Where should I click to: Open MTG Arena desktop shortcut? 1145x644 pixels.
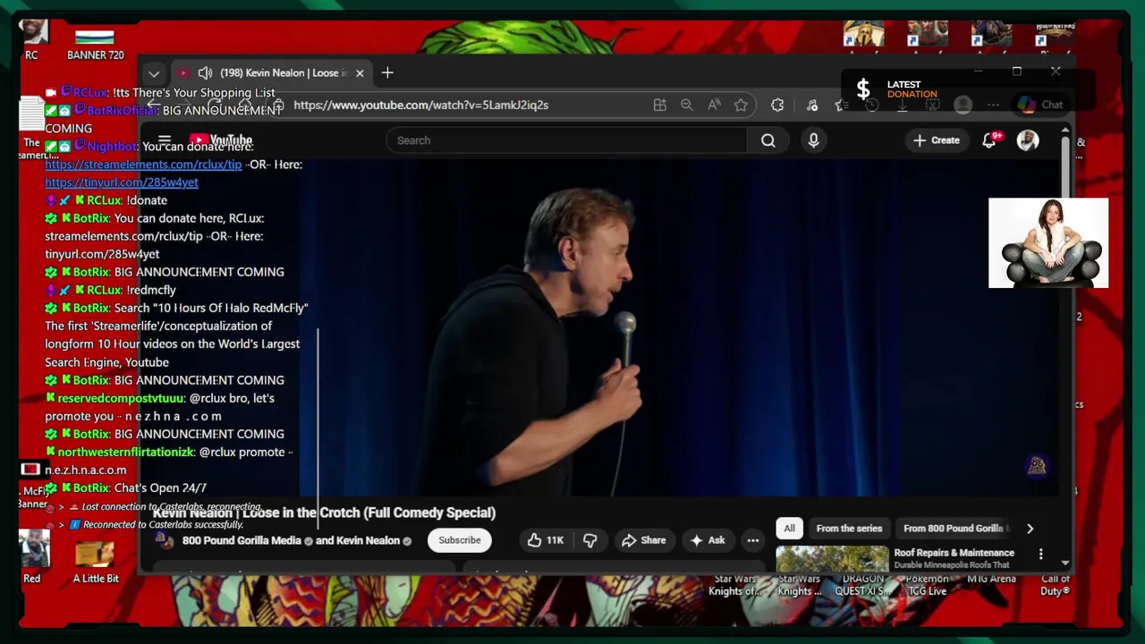coord(991,580)
